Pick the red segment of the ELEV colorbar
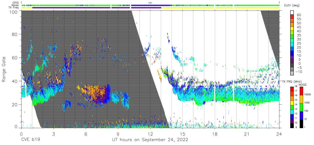Image resolution: width=314 pixels, height=145 pixels. point(293,16)
